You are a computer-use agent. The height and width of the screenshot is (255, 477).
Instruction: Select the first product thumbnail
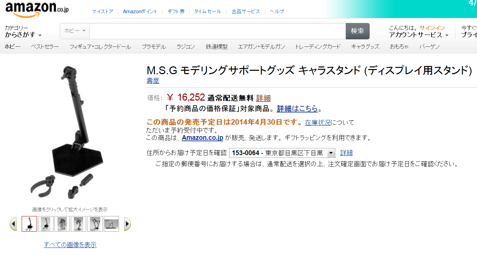pos(29,224)
